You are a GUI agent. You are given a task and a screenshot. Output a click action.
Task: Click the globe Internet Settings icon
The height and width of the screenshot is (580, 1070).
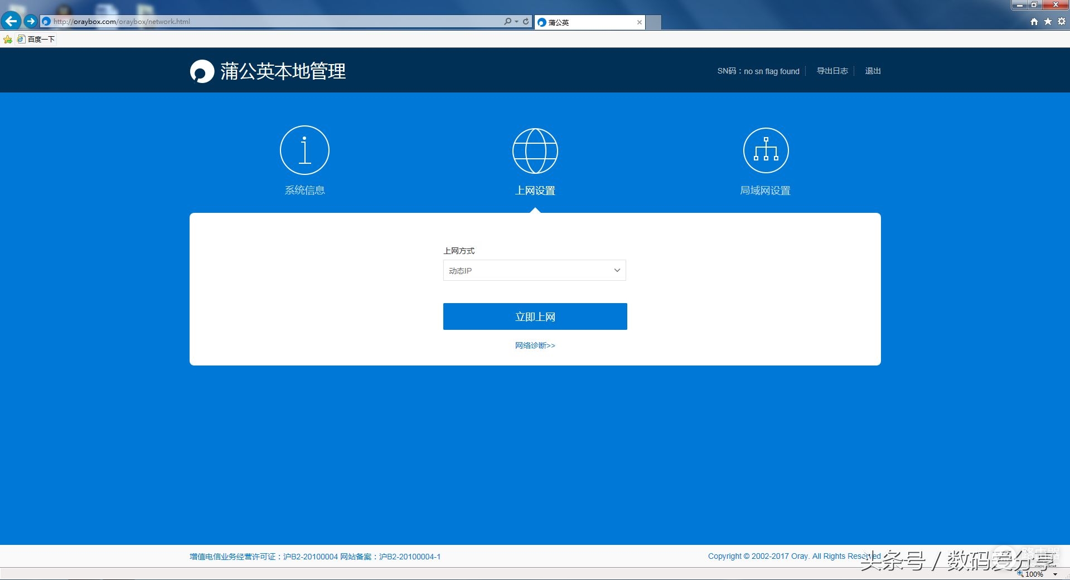[535, 151]
